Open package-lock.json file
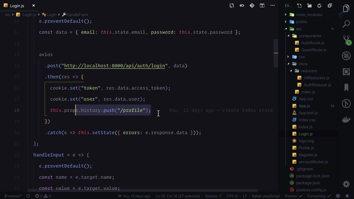The image size is (354, 199). (313, 176)
